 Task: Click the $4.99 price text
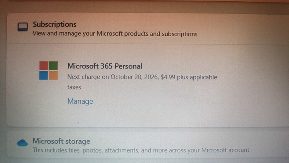click(x=168, y=77)
